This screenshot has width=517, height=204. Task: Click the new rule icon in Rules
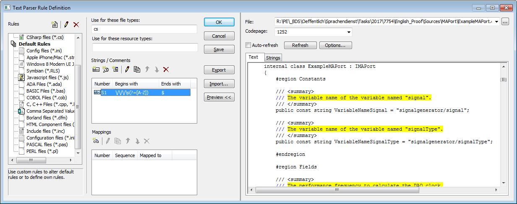coord(54,25)
